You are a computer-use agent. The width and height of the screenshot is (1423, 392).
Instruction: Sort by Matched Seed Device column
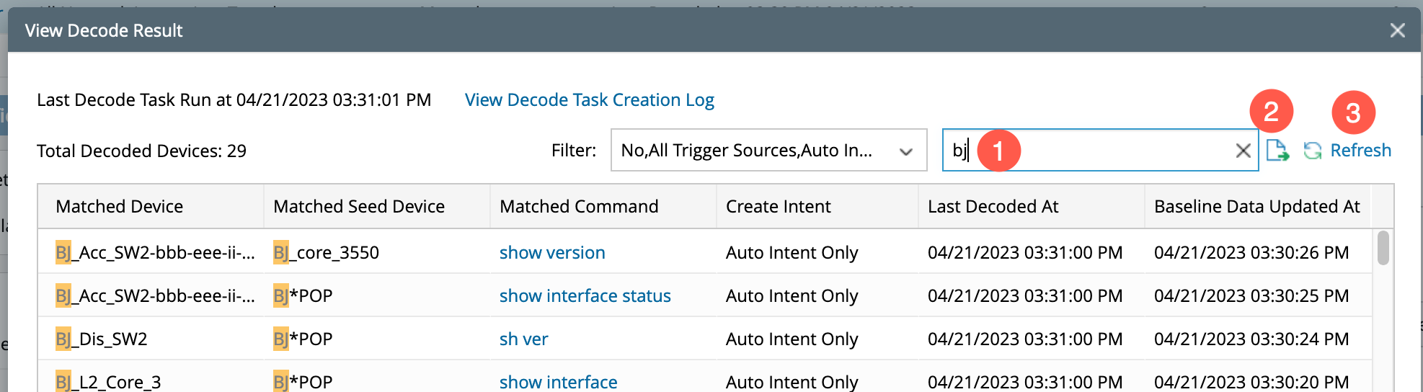coord(359,207)
